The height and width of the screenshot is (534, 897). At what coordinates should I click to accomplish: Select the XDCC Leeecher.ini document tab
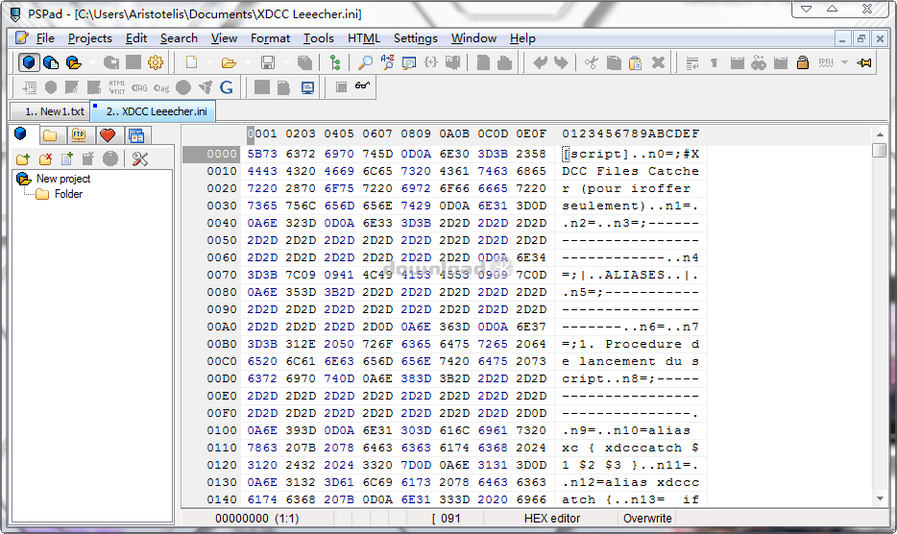pos(153,111)
